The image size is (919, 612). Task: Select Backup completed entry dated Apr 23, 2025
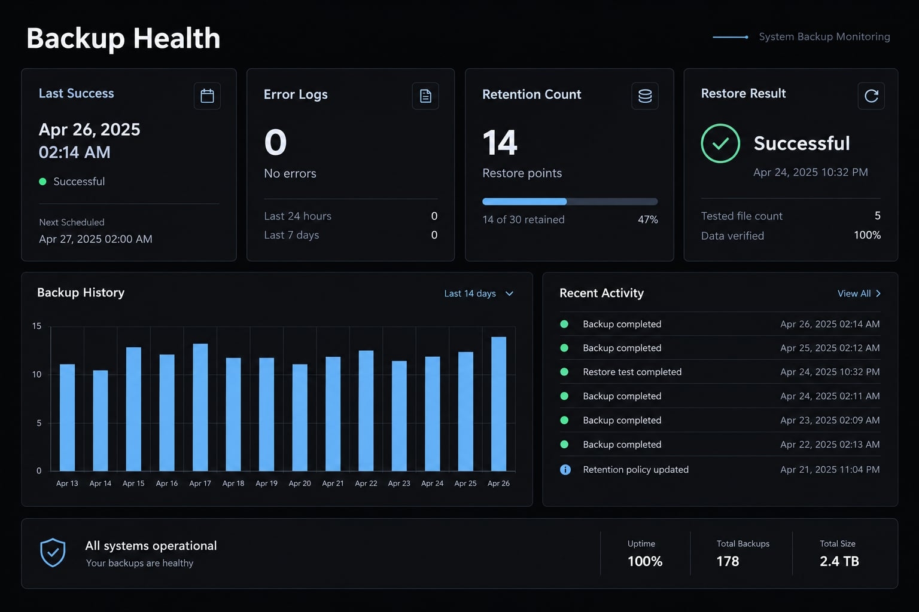click(720, 420)
